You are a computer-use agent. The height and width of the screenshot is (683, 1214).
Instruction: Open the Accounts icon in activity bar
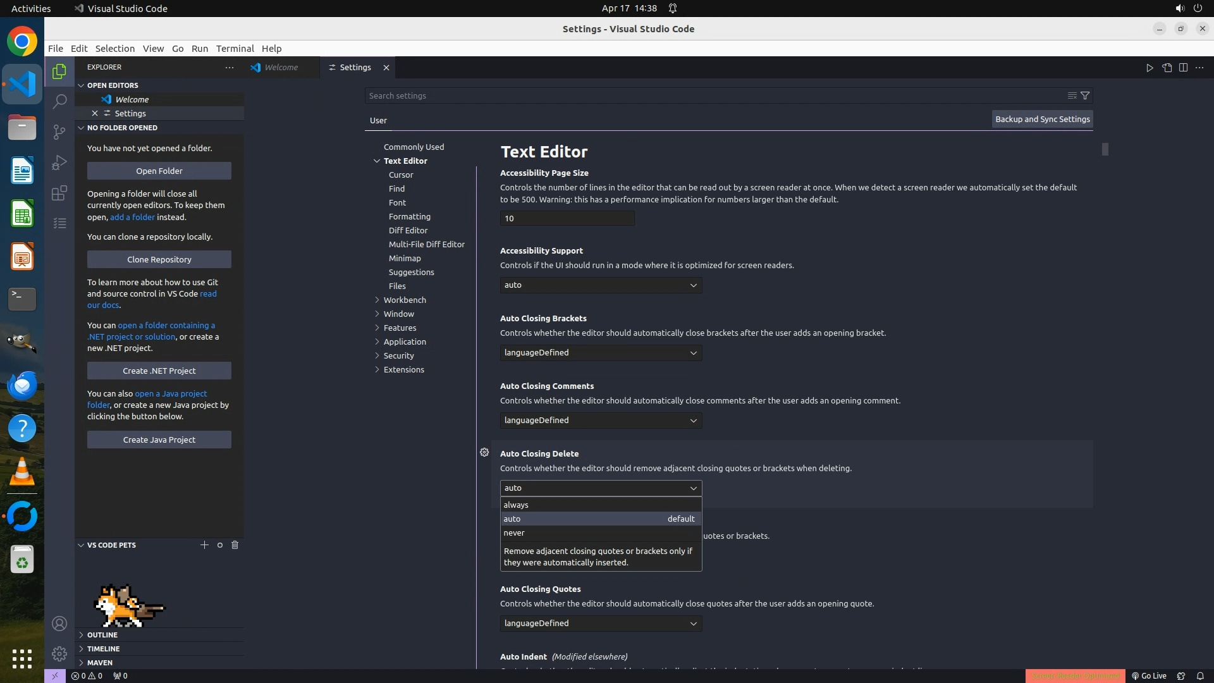click(x=59, y=624)
